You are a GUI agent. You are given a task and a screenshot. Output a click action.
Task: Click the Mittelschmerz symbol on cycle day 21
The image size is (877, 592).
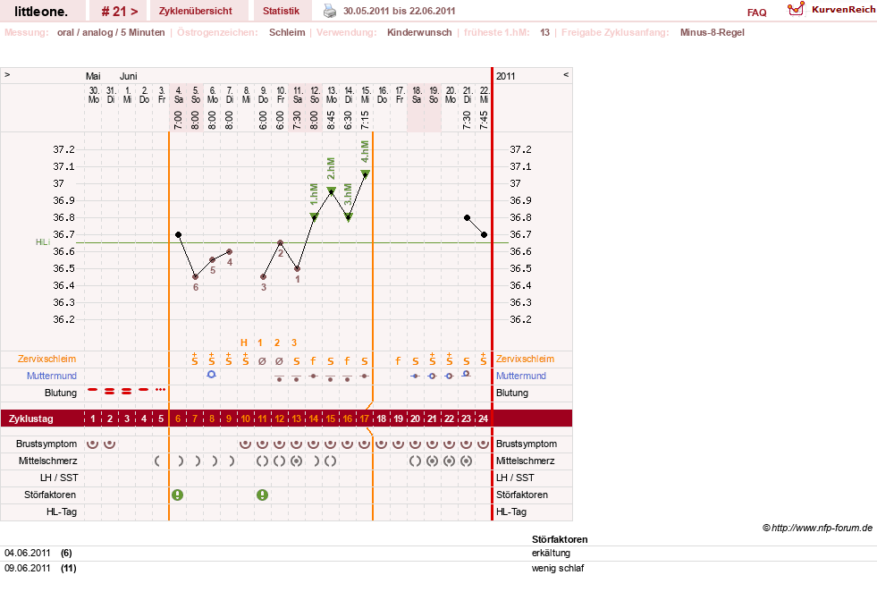[x=432, y=461]
